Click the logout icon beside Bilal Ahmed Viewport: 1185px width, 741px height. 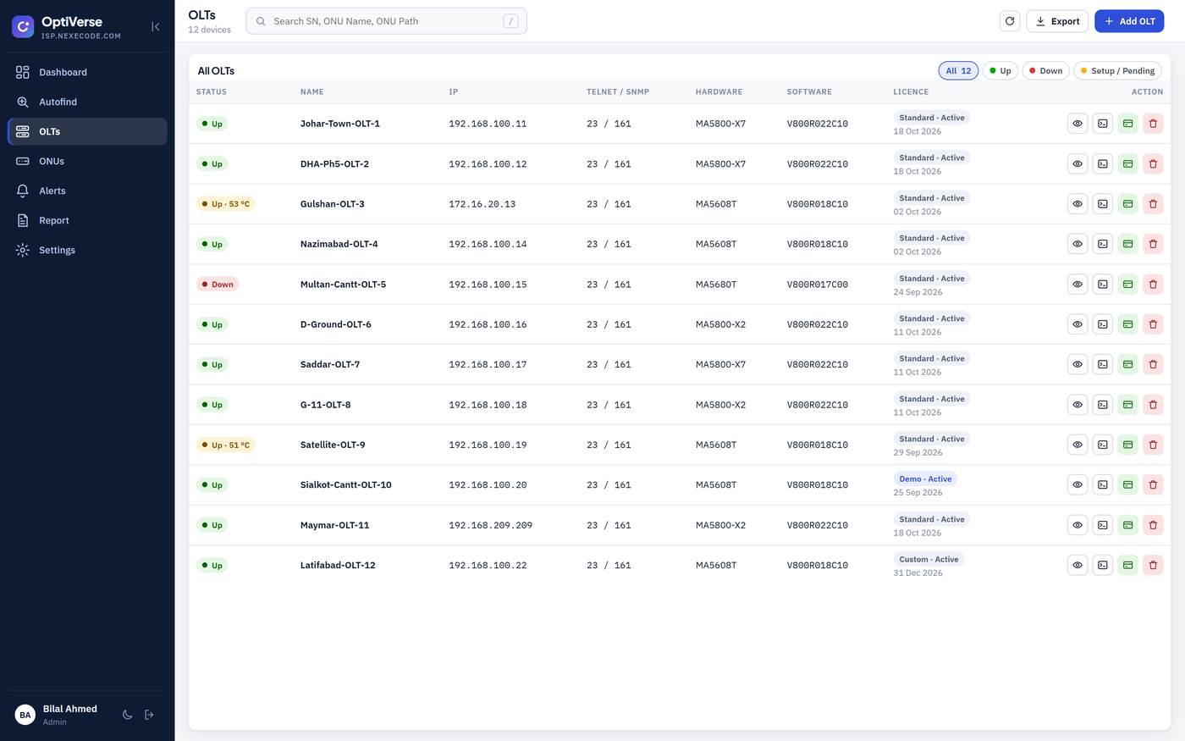coord(149,715)
